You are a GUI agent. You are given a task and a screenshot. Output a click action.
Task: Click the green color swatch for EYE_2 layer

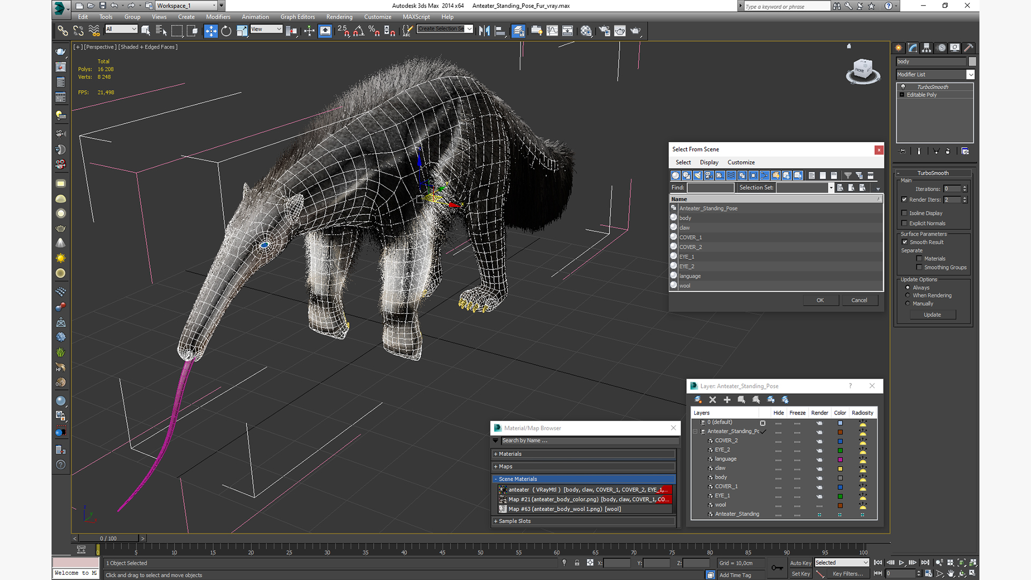click(840, 451)
